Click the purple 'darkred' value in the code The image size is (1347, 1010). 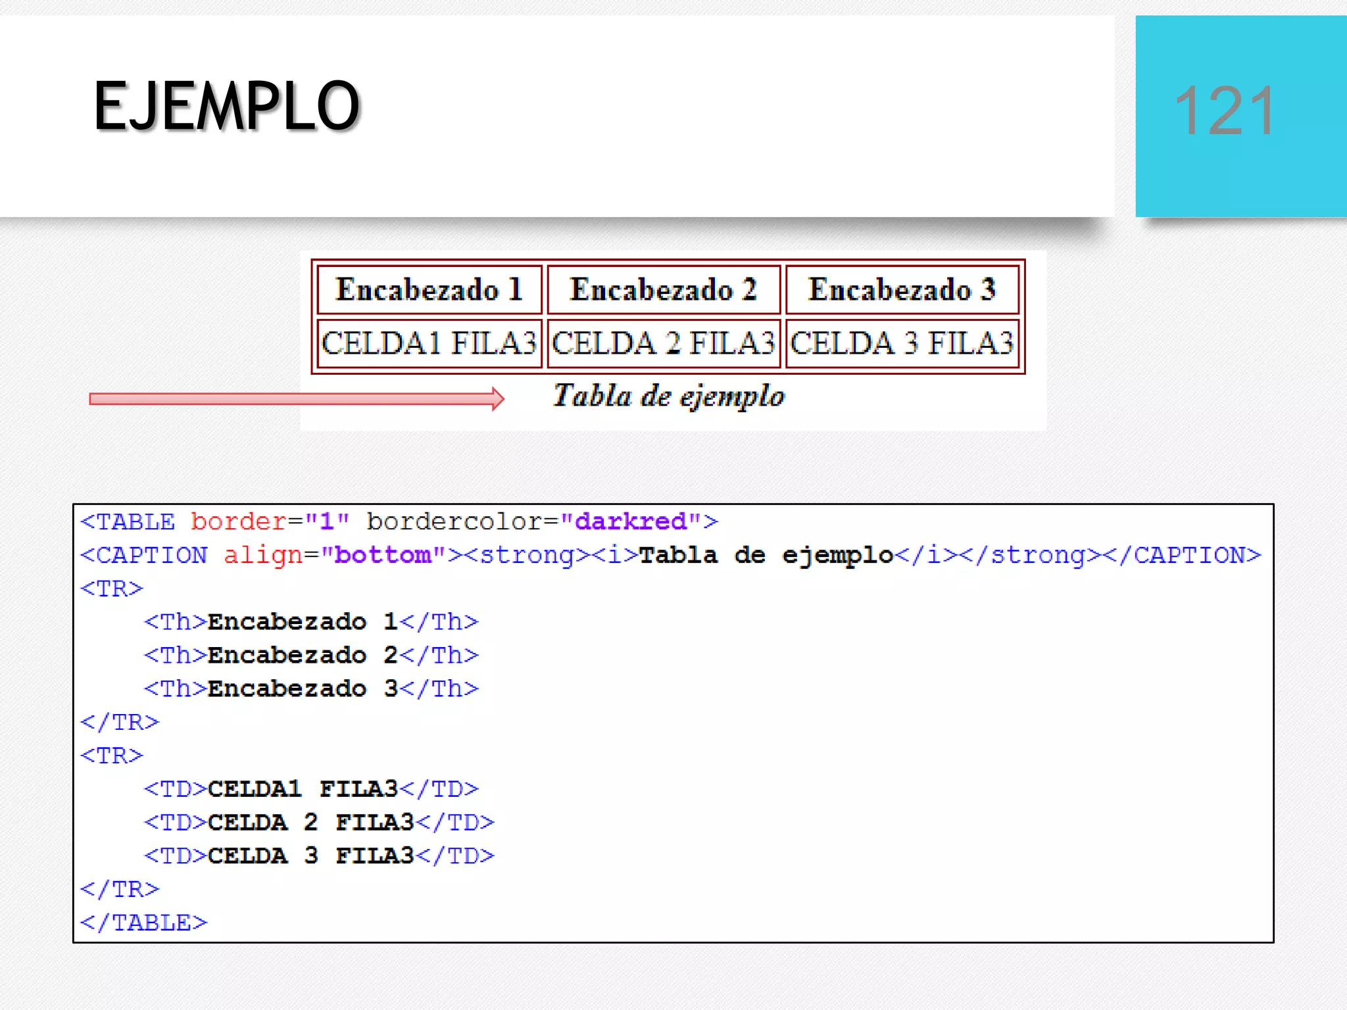click(x=631, y=521)
